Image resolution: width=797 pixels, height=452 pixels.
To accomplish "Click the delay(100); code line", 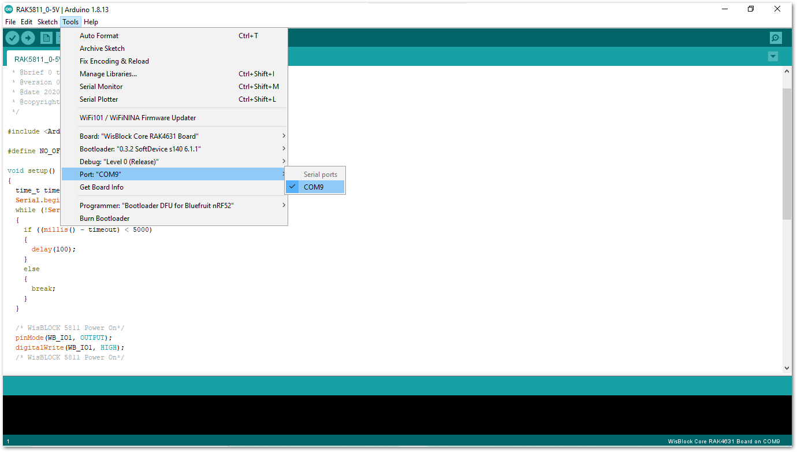I will [54, 249].
